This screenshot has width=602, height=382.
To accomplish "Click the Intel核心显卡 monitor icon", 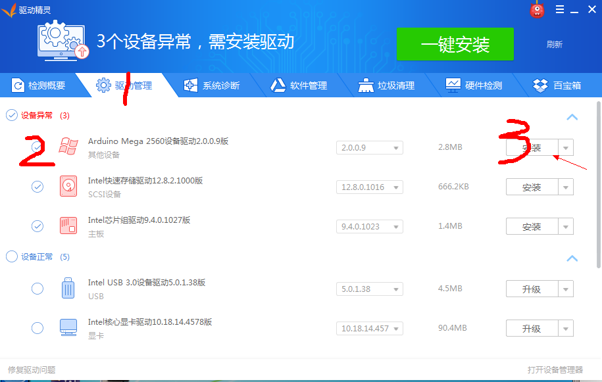I will tap(68, 327).
